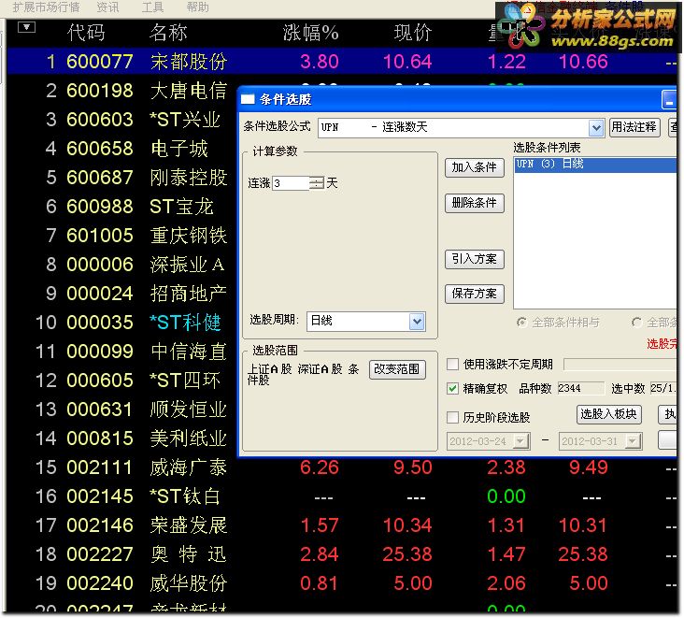Select the 600077 宋都股份 row
This screenshot has width=684, height=618.
(342, 62)
